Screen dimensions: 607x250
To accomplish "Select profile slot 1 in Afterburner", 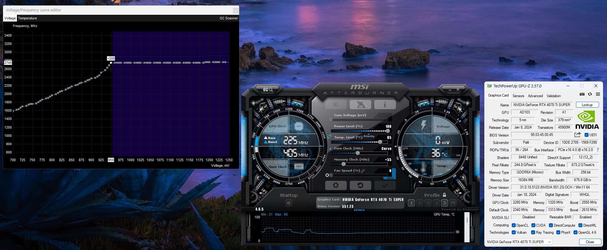I will tap(411, 203).
